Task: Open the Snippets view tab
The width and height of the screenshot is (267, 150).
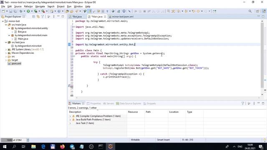Action: 150,103
